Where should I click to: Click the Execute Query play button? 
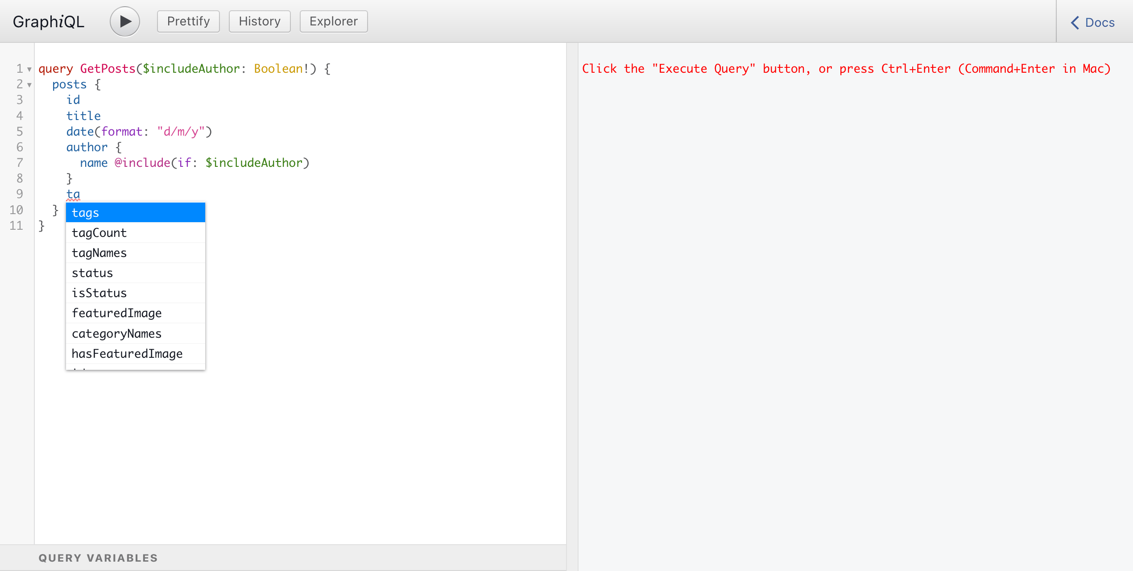click(124, 21)
